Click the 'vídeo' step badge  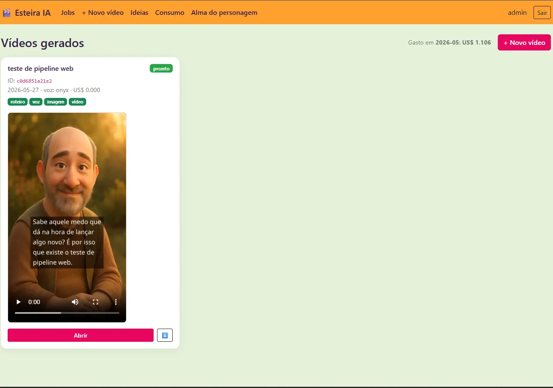77,102
